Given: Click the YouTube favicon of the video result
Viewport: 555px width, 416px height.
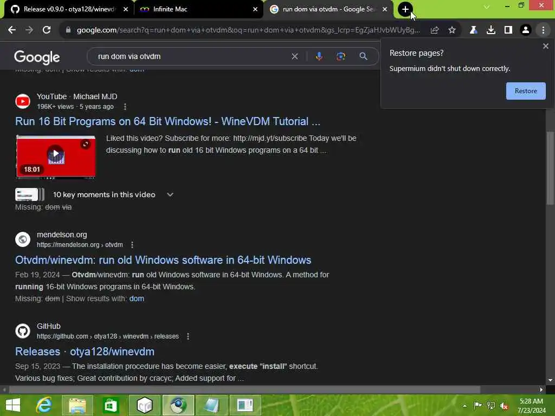Looking at the screenshot, I should coord(23,101).
